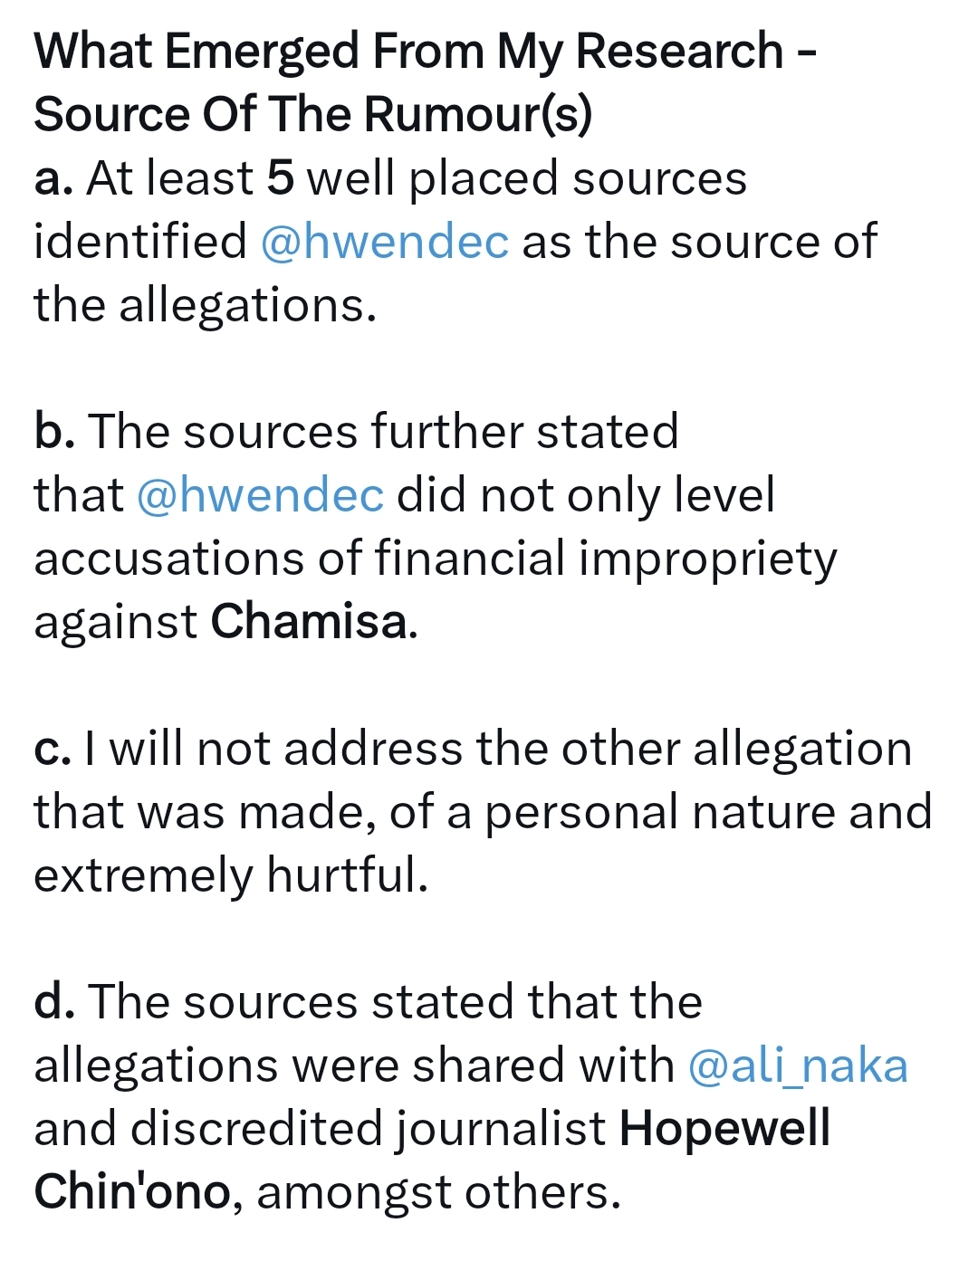Image resolution: width=978 pixels, height=1261 pixels.
Task: Click the words "the allegations." ending paragraph a
Action: click(205, 306)
